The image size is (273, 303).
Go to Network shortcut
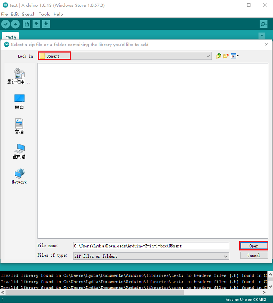(19, 176)
